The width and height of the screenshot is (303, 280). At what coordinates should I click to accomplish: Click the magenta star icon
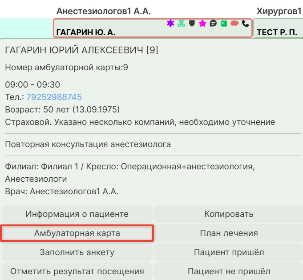point(202,24)
